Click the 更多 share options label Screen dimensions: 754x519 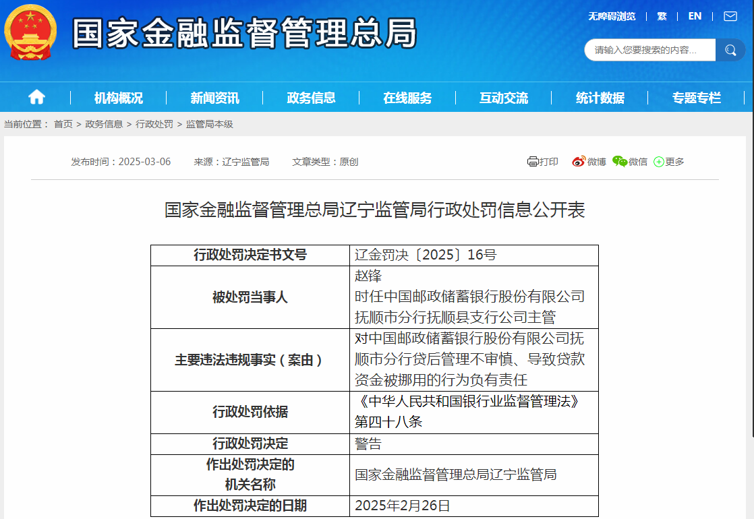pyautogui.click(x=674, y=162)
